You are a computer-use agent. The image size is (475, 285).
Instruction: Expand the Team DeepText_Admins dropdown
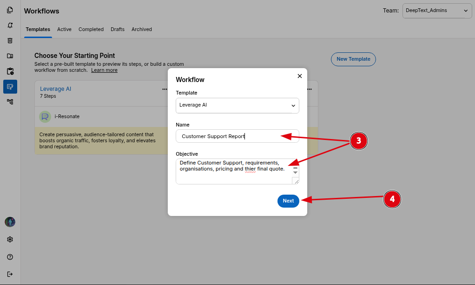click(x=437, y=11)
